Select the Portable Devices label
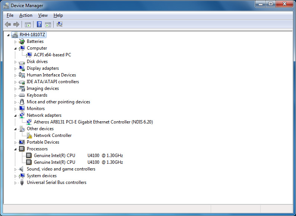Screen dimensions: 296x216 (x=43, y=142)
